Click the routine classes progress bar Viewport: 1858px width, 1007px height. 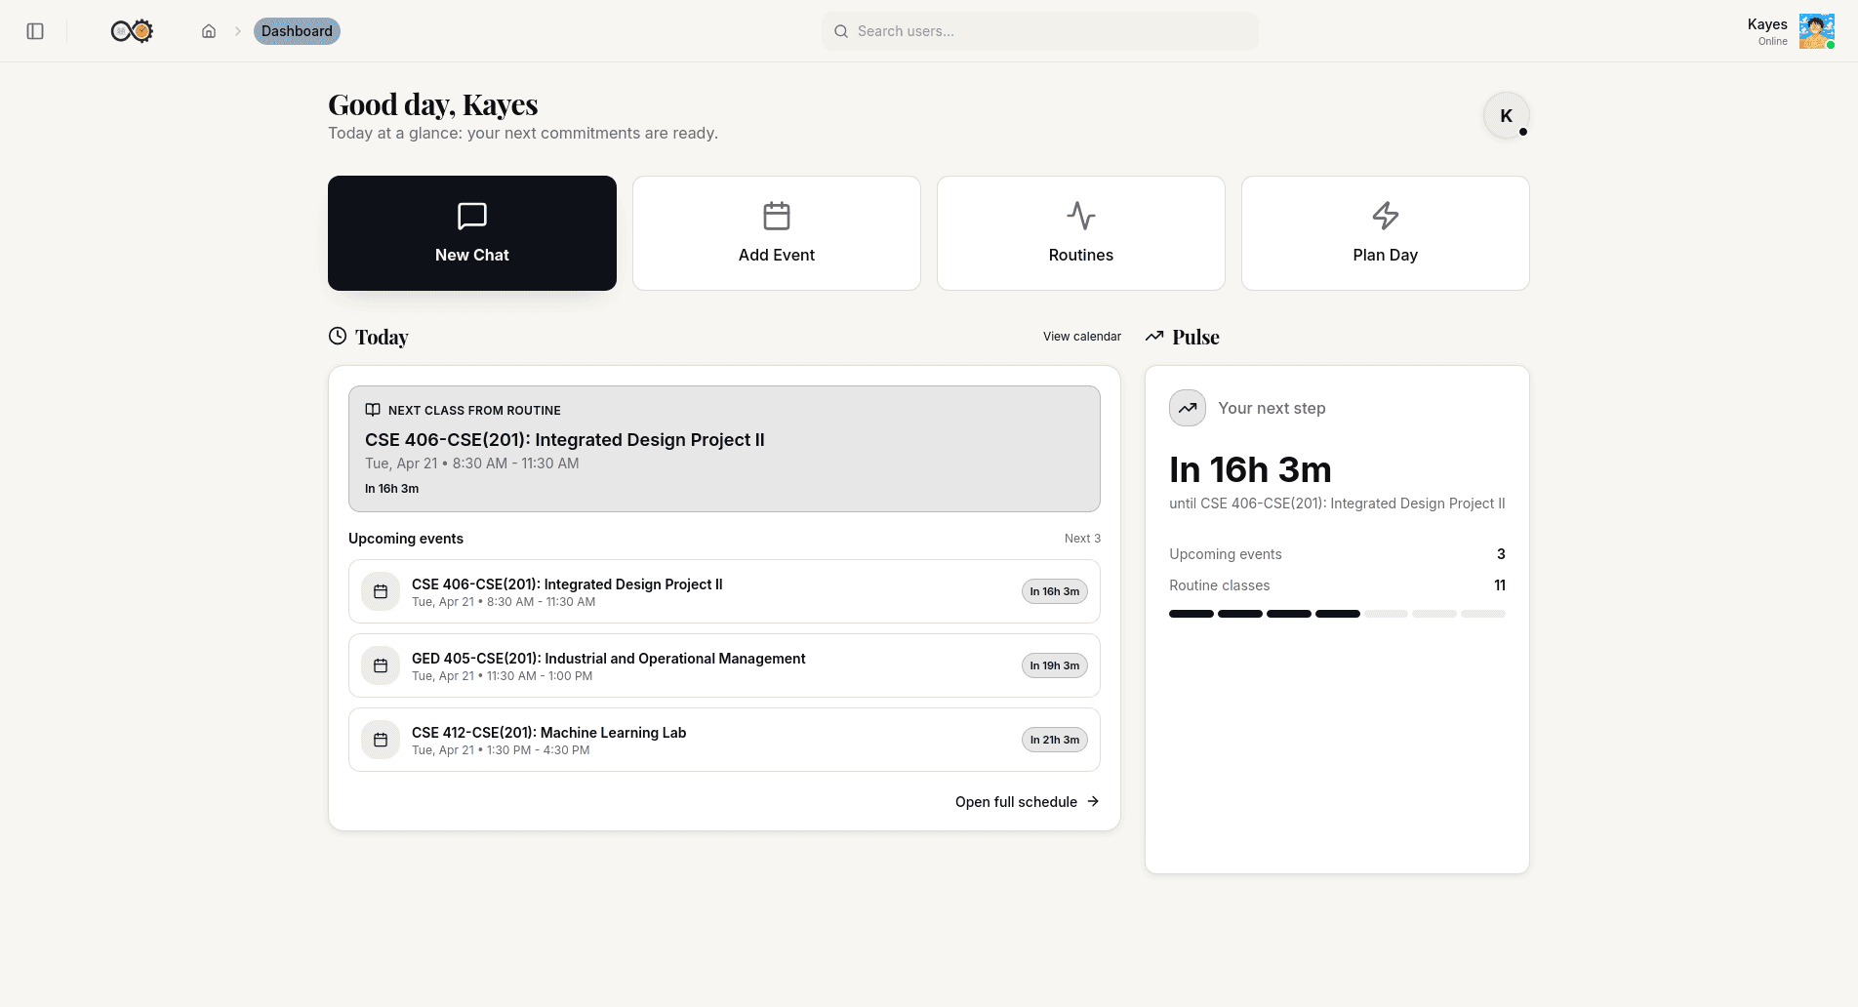pos(1337,614)
